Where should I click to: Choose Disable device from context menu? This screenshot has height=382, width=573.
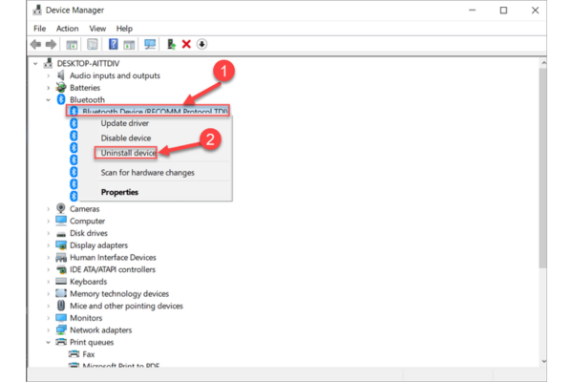(x=126, y=138)
